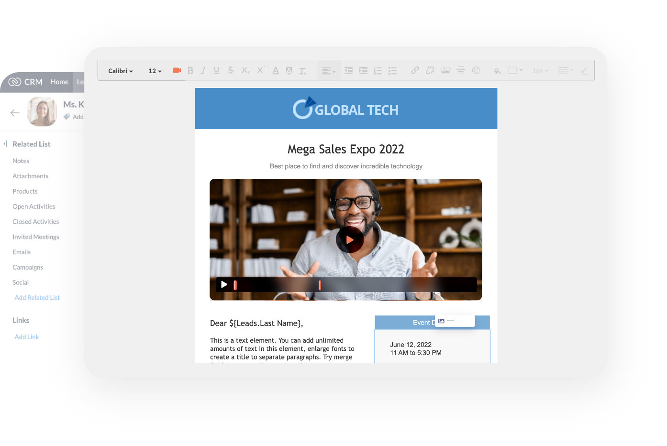Click the orange video insert icon
Image resolution: width=667 pixels, height=446 pixels.
coord(177,70)
